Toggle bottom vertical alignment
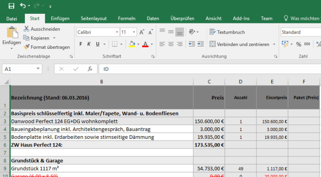This screenshot has width=321, height=177. [179, 32]
